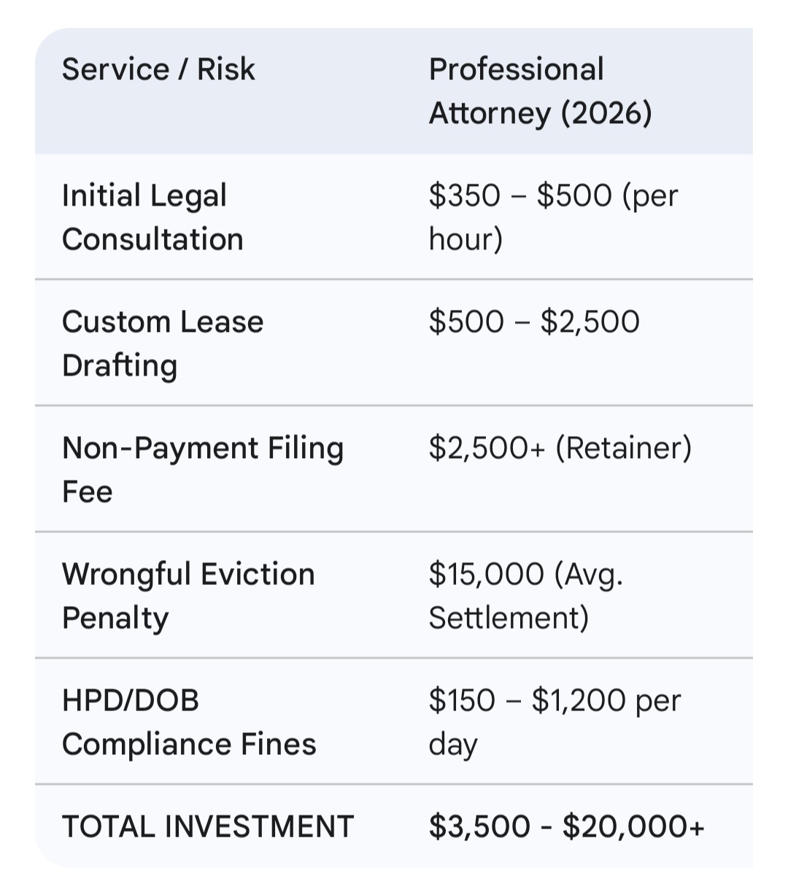Click the Professional Attorney (2026) column header
Screen dimensions: 788x892
pyautogui.click(x=540, y=91)
